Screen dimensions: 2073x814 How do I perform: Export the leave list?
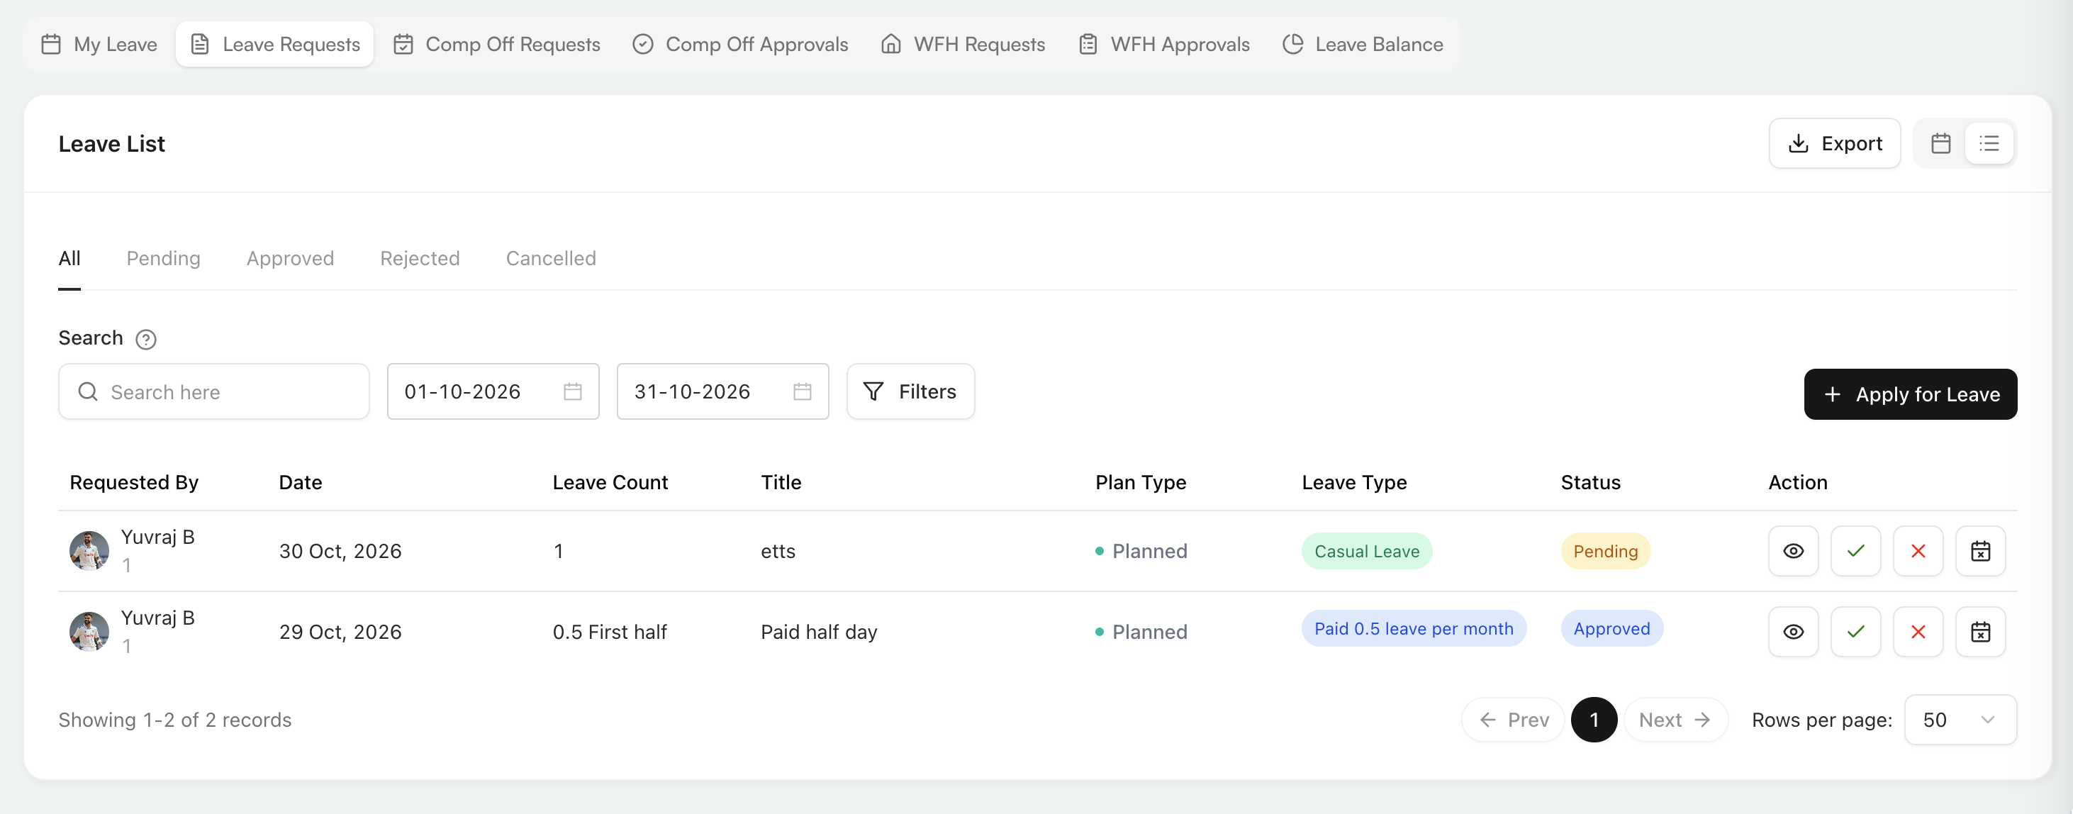point(1834,143)
